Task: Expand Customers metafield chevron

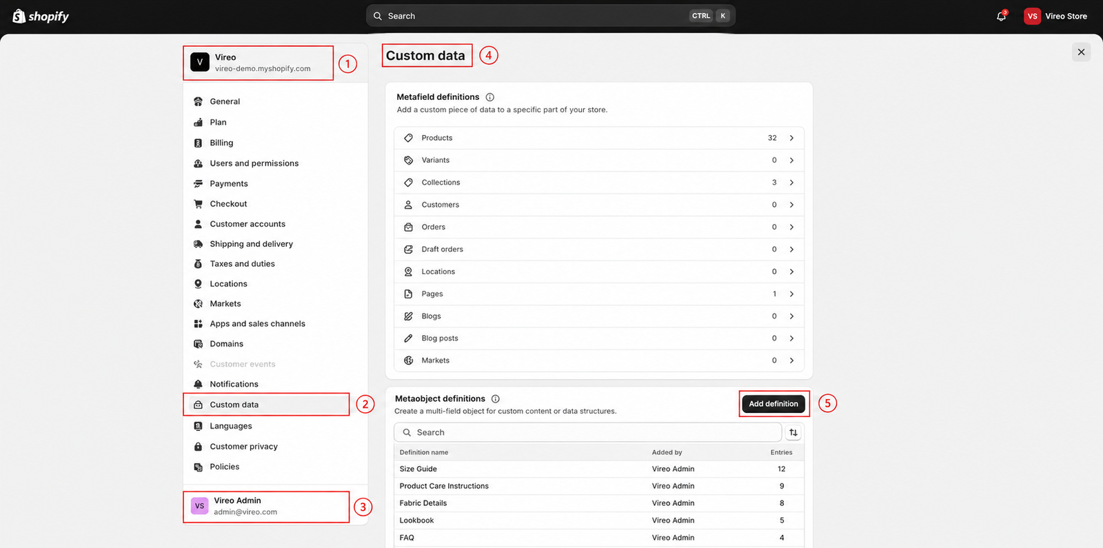Action: 791,205
